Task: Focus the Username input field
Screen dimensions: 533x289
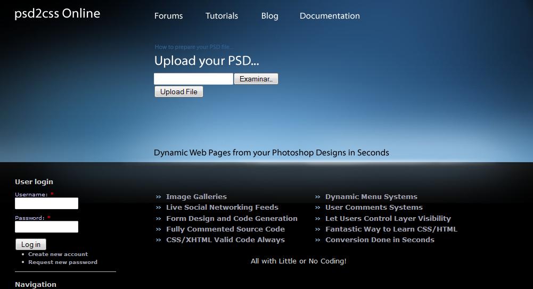Action: coord(46,203)
